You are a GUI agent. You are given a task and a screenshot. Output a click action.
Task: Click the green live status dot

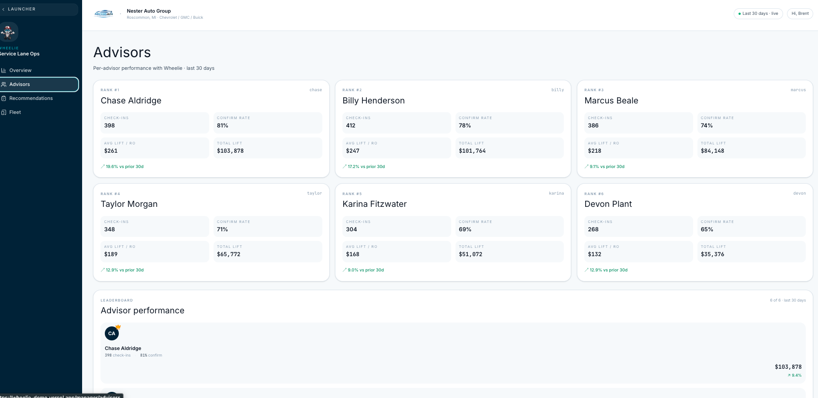click(739, 14)
